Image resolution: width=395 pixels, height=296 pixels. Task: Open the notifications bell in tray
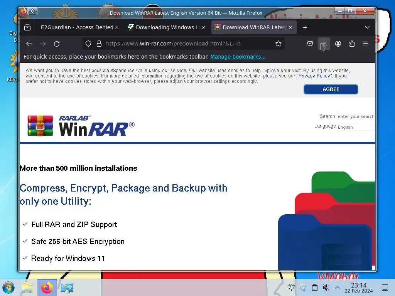coord(292,287)
